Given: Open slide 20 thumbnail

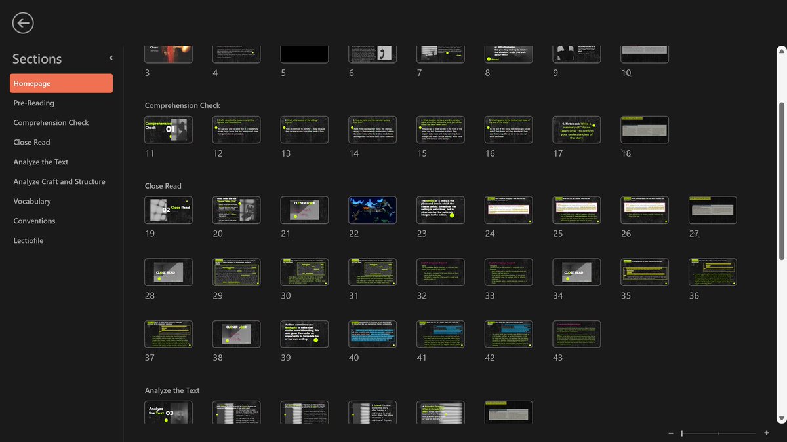Looking at the screenshot, I should [x=237, y=210].
